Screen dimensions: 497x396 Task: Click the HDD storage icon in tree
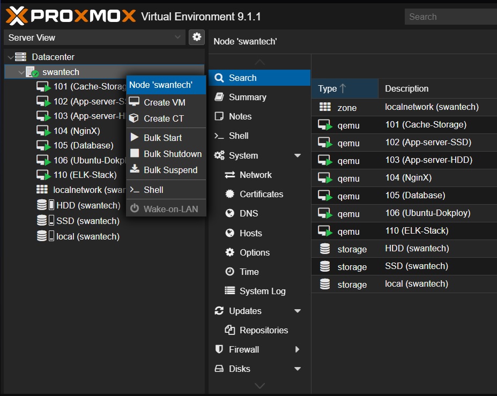pyautogui.click(x=46, y=205)
